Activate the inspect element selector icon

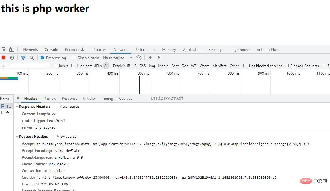click(4, 50)
